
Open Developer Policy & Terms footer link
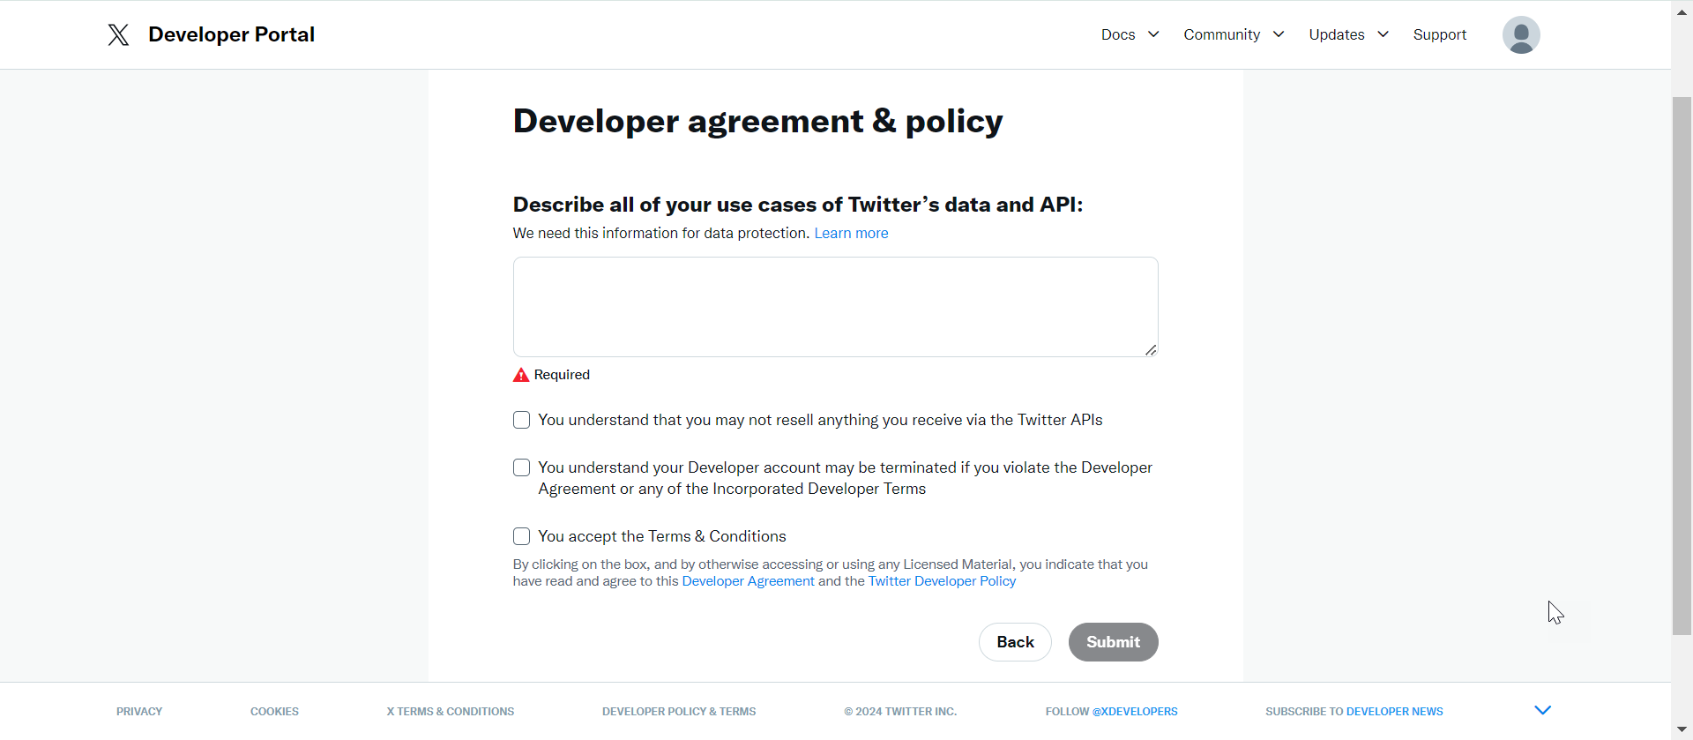tap(679, 712)
